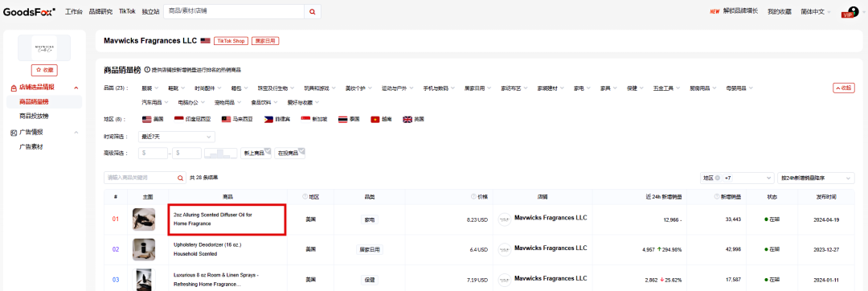This screenshot has width=868, height=291.
Task: Click the 收藏 favorite button under store logo
Action: tap(44, 70)
